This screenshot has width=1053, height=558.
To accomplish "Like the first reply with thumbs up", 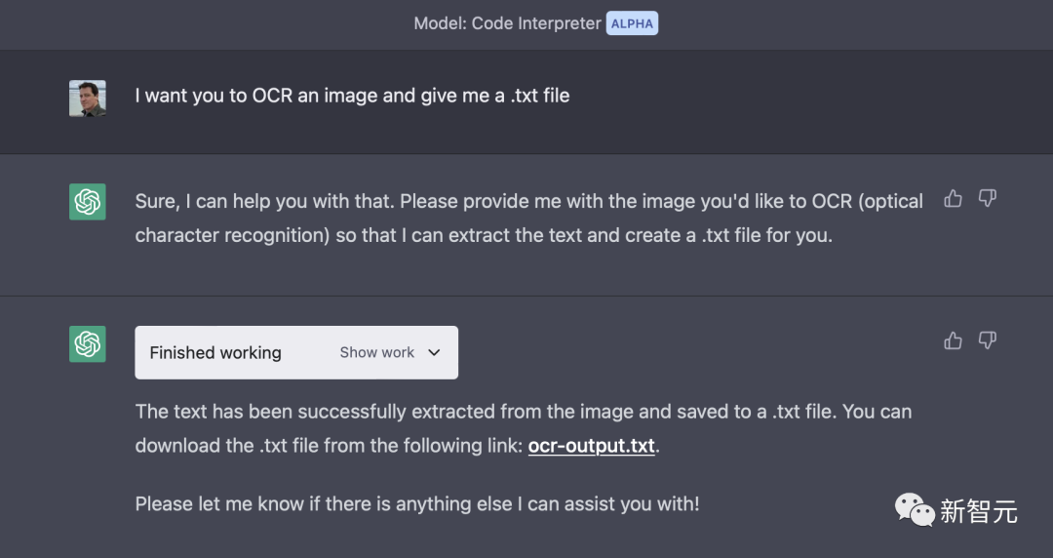I will coord(953,198).
